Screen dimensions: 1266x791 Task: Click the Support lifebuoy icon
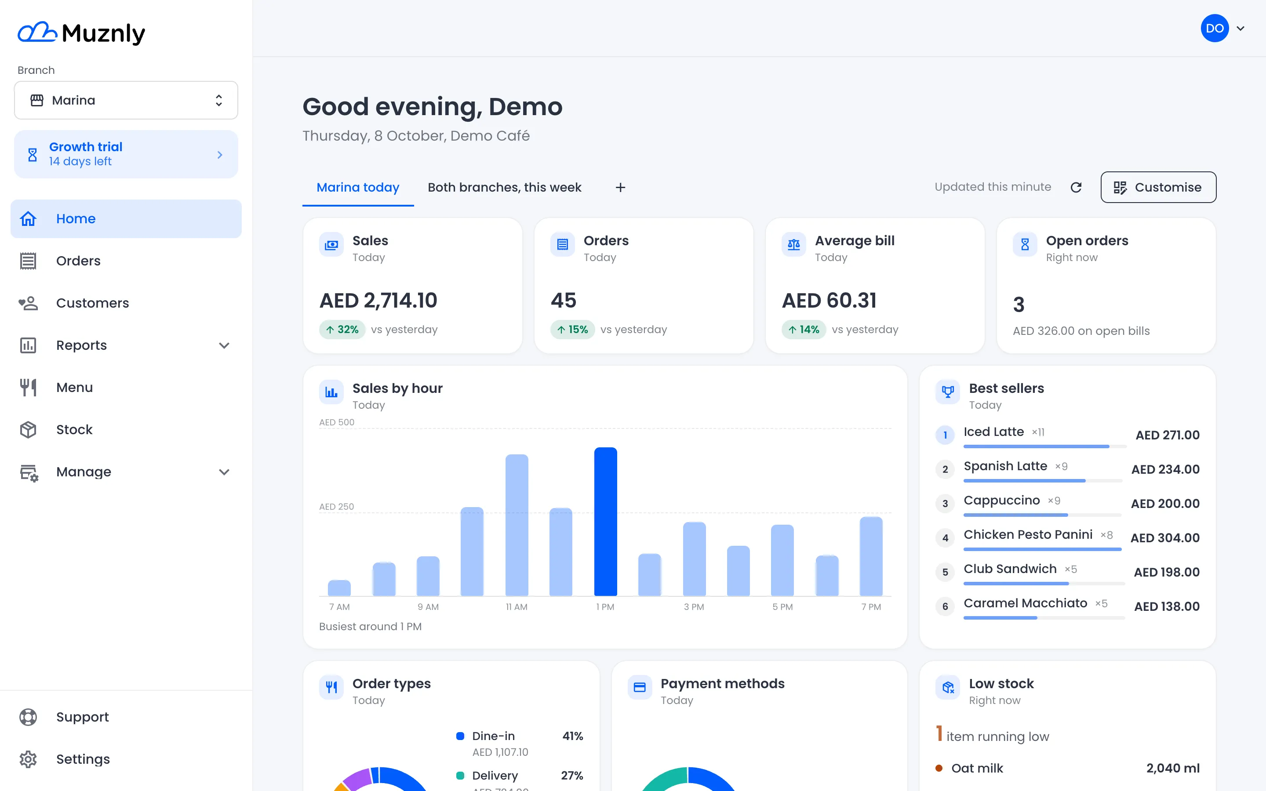[28, 717]
